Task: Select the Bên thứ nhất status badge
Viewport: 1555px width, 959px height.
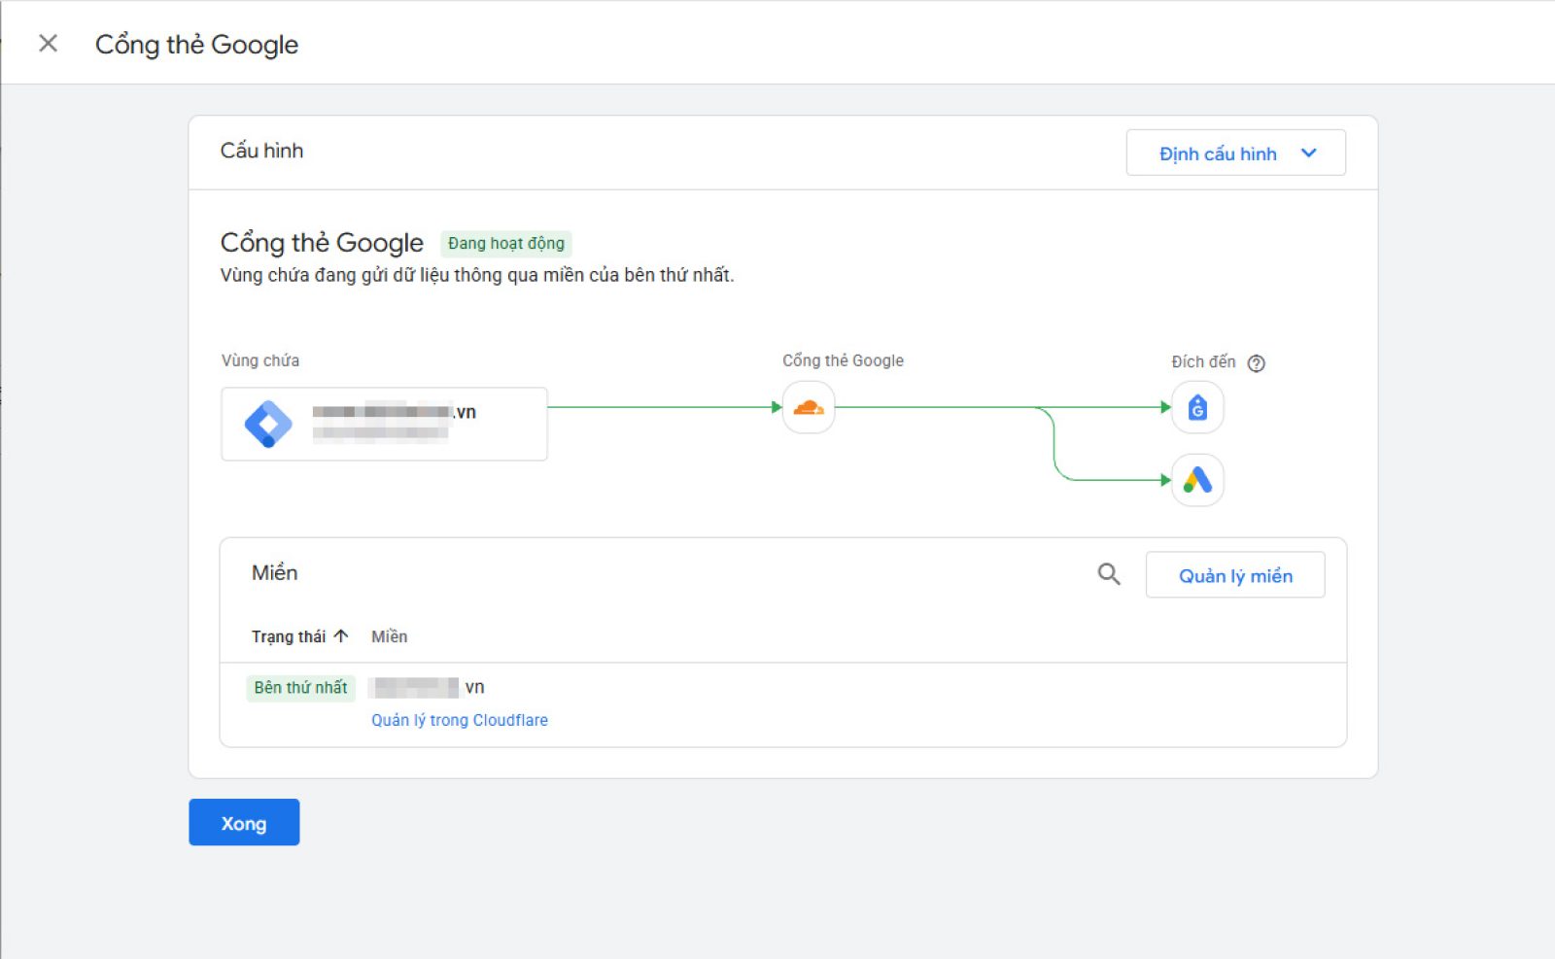Action: [300, 688]
